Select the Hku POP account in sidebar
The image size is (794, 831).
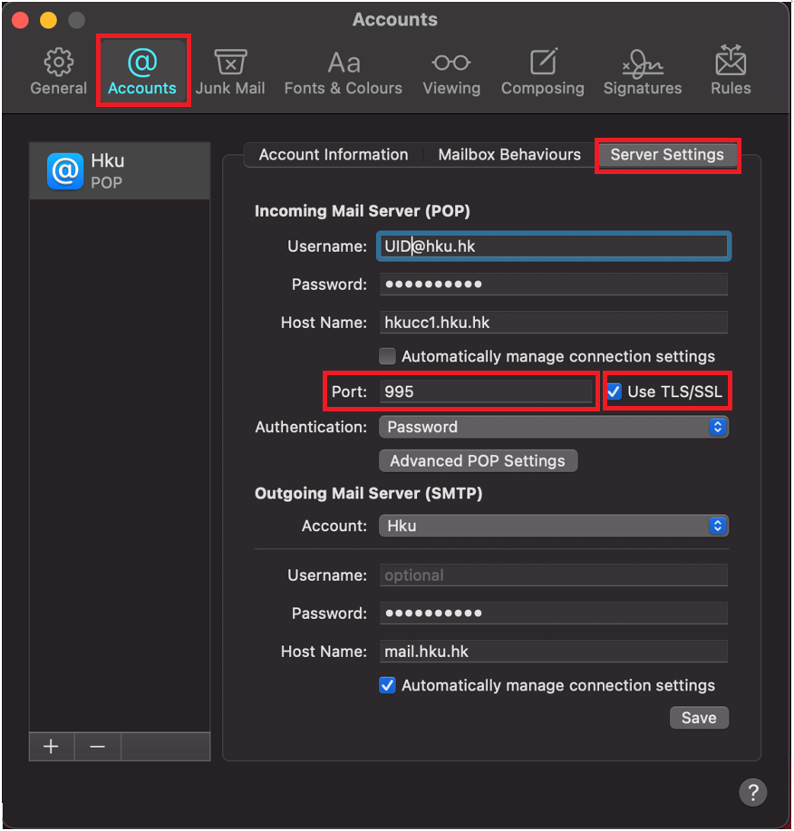click(120, 170)
